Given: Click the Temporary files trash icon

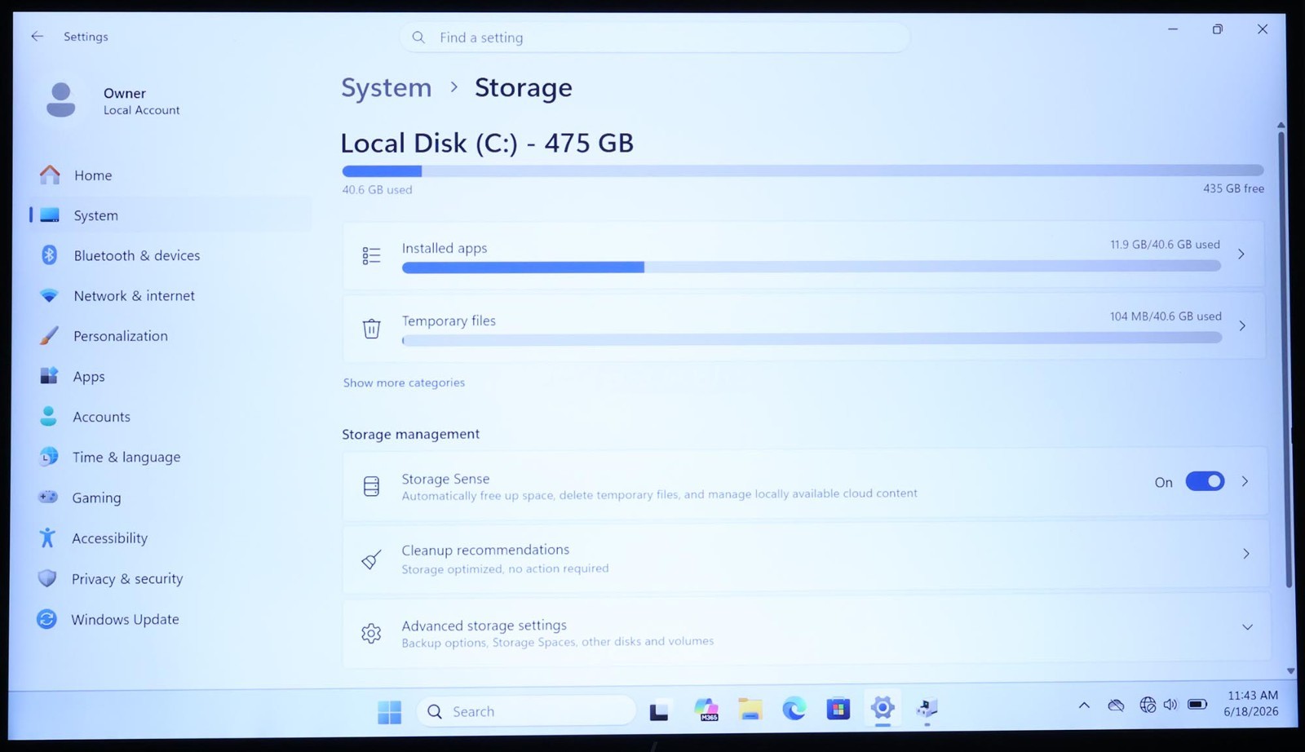Looking at the screenshot, I should (x=371, y=328).
